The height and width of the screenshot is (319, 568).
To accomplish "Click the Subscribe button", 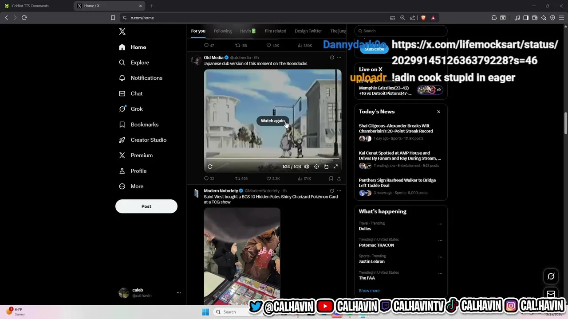I will 374,49.
